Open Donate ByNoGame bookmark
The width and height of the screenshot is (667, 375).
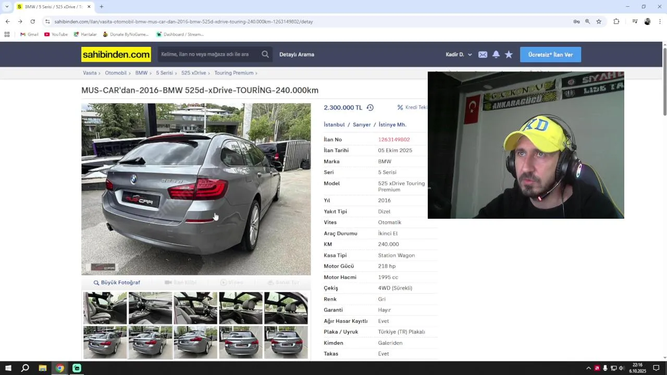(126, 34)
